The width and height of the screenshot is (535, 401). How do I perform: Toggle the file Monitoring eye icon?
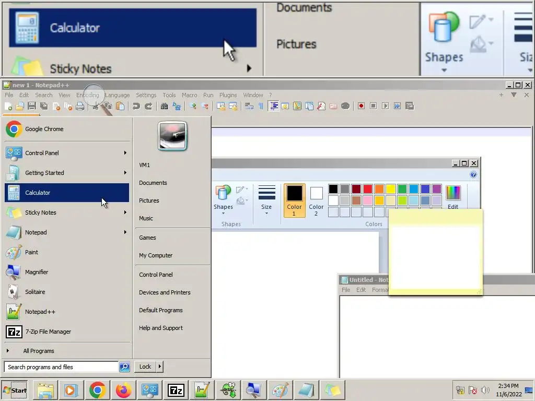tap(345, 106)
